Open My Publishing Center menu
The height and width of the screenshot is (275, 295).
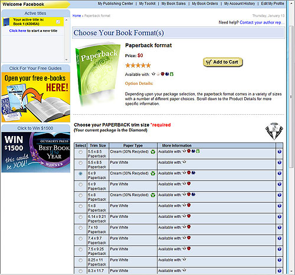point(116,4)
